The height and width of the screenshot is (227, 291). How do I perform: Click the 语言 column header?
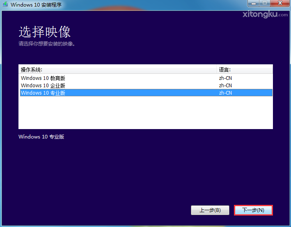(x=245, y=70)
